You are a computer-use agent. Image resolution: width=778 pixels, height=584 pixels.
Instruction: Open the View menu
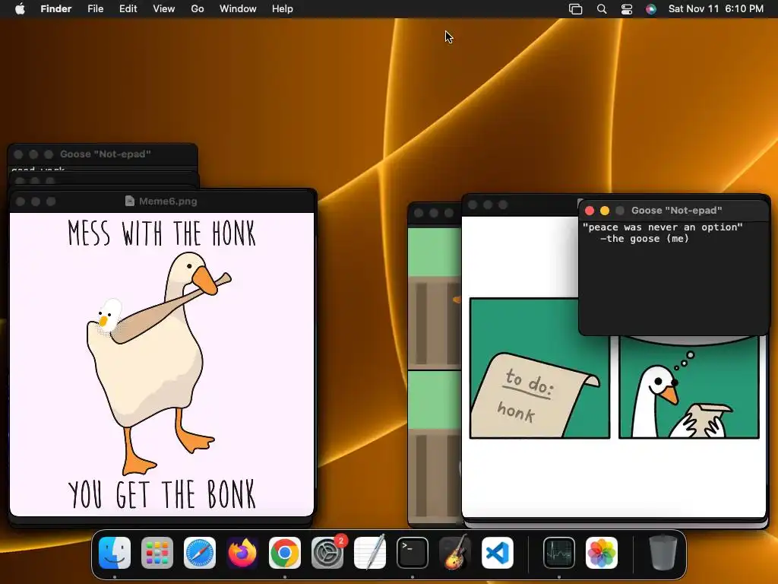tap(164, 9)
